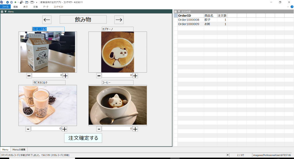Increase コーヒーミルク quantity with plus
The height and width of the screenshot is (159, 294).
coord(65,76)
